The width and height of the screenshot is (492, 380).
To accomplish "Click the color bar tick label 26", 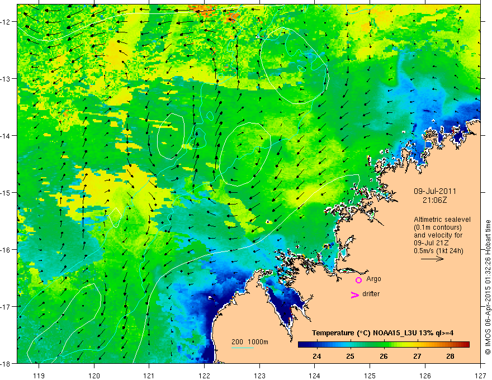I will 384,356.
